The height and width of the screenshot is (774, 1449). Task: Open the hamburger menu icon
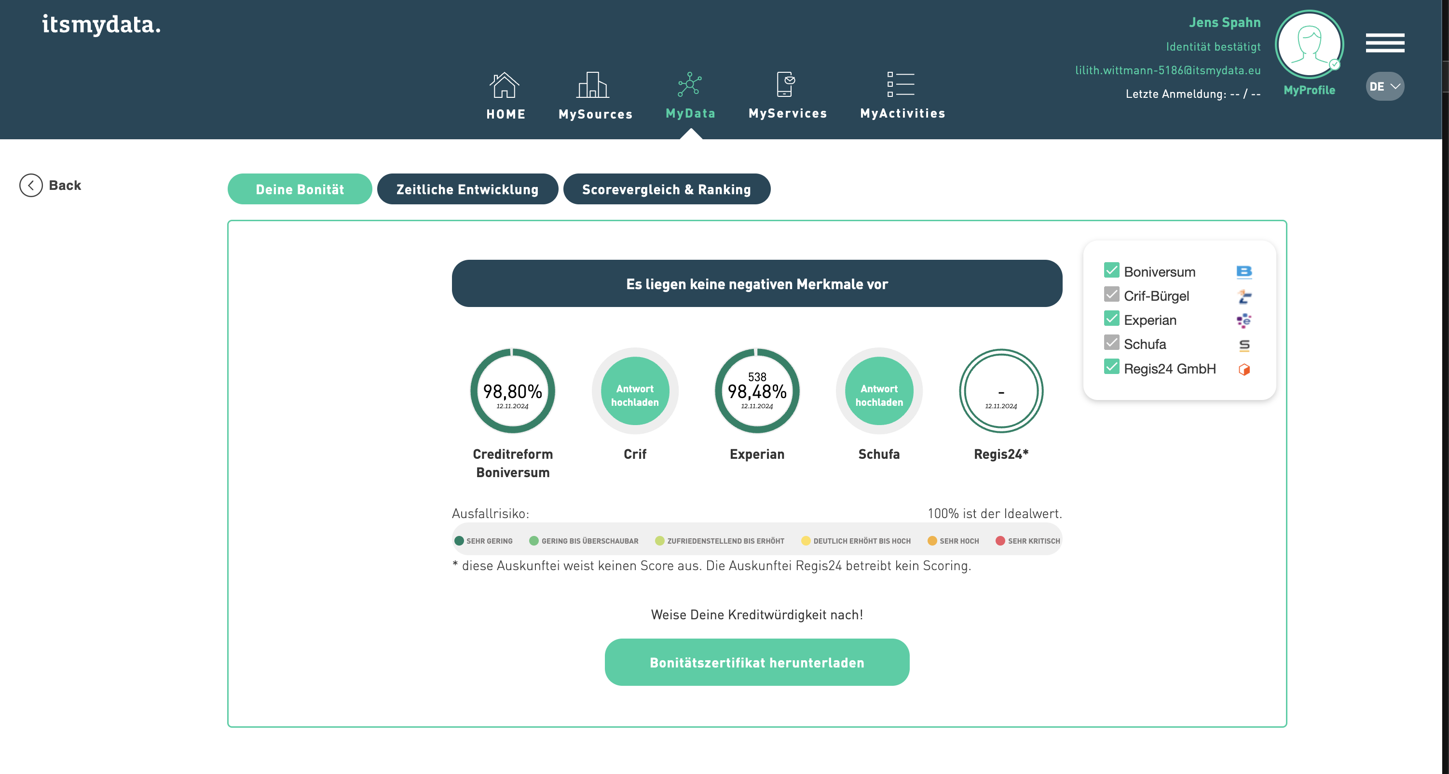[1385, 43]
